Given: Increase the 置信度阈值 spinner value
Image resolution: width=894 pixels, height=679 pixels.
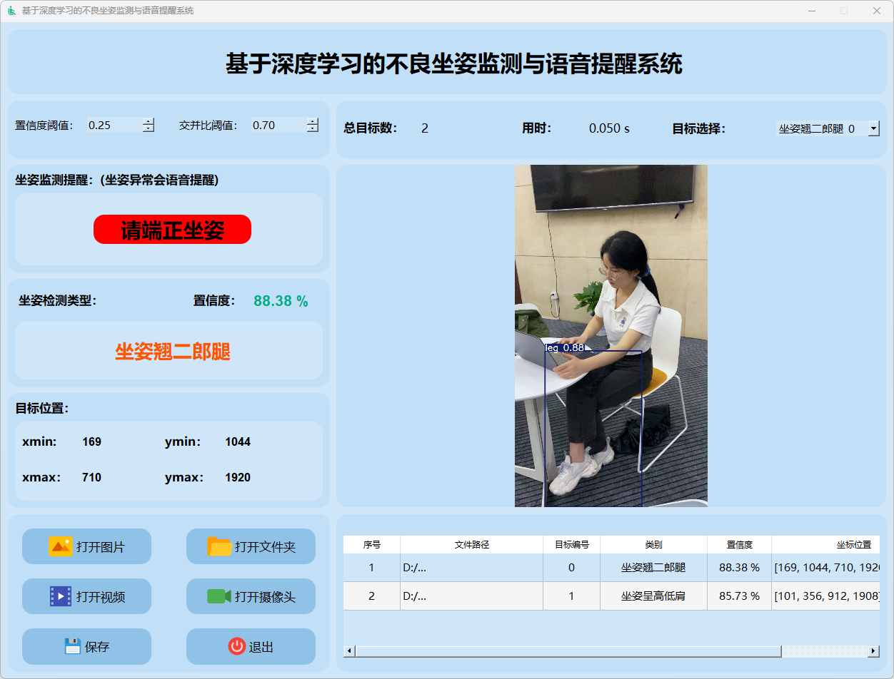Looking at the screenshot, I should pos(149,121).
